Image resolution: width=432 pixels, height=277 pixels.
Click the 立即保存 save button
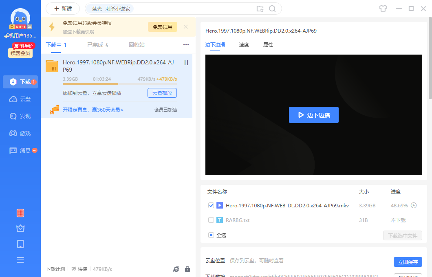408,262
